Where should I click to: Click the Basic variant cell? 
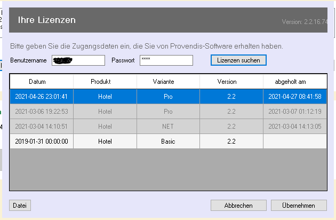click(x=168, y=142)
